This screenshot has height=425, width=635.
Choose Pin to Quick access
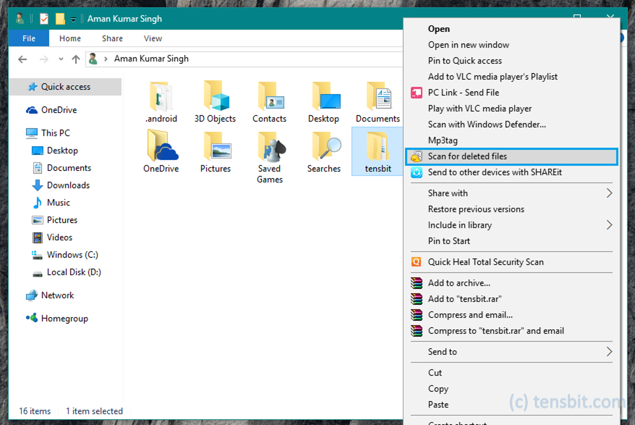pyautogui.click(x=465, y=61)
